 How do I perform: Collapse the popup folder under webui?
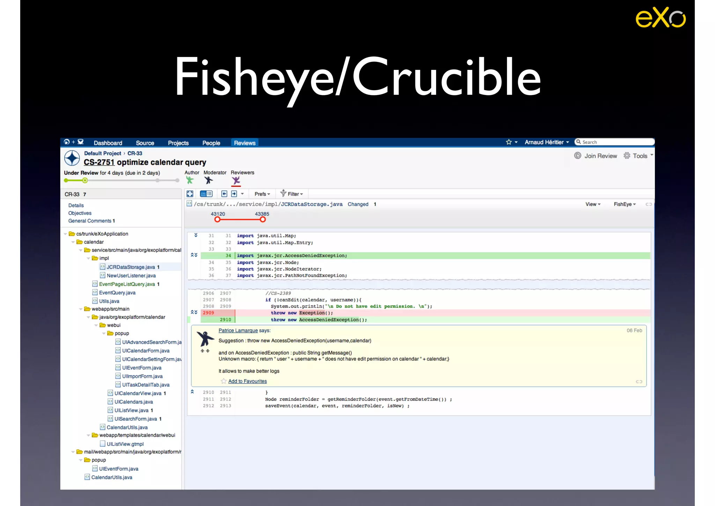104,334
